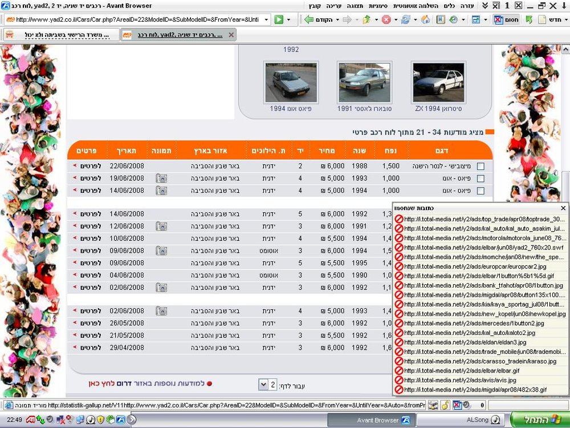570x428 pixels.
Task: Check the מיצובישי לנסר row checkbox
Action: point(481,166)
